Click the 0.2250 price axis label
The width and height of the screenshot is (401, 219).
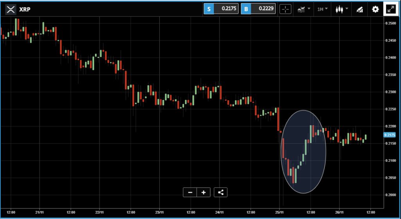[390, 109]
